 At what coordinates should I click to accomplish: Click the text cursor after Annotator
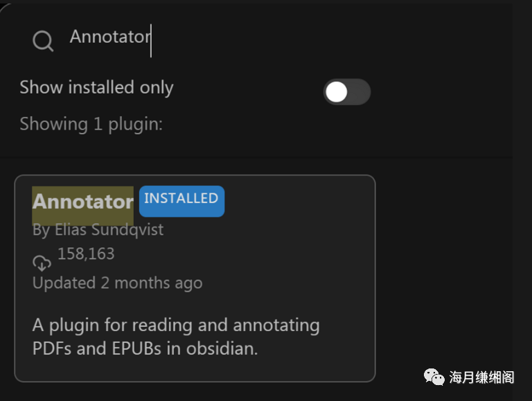pyautogui.click(x=151, y=41)
